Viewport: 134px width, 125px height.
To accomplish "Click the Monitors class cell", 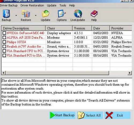I will (x=54, y=42).
